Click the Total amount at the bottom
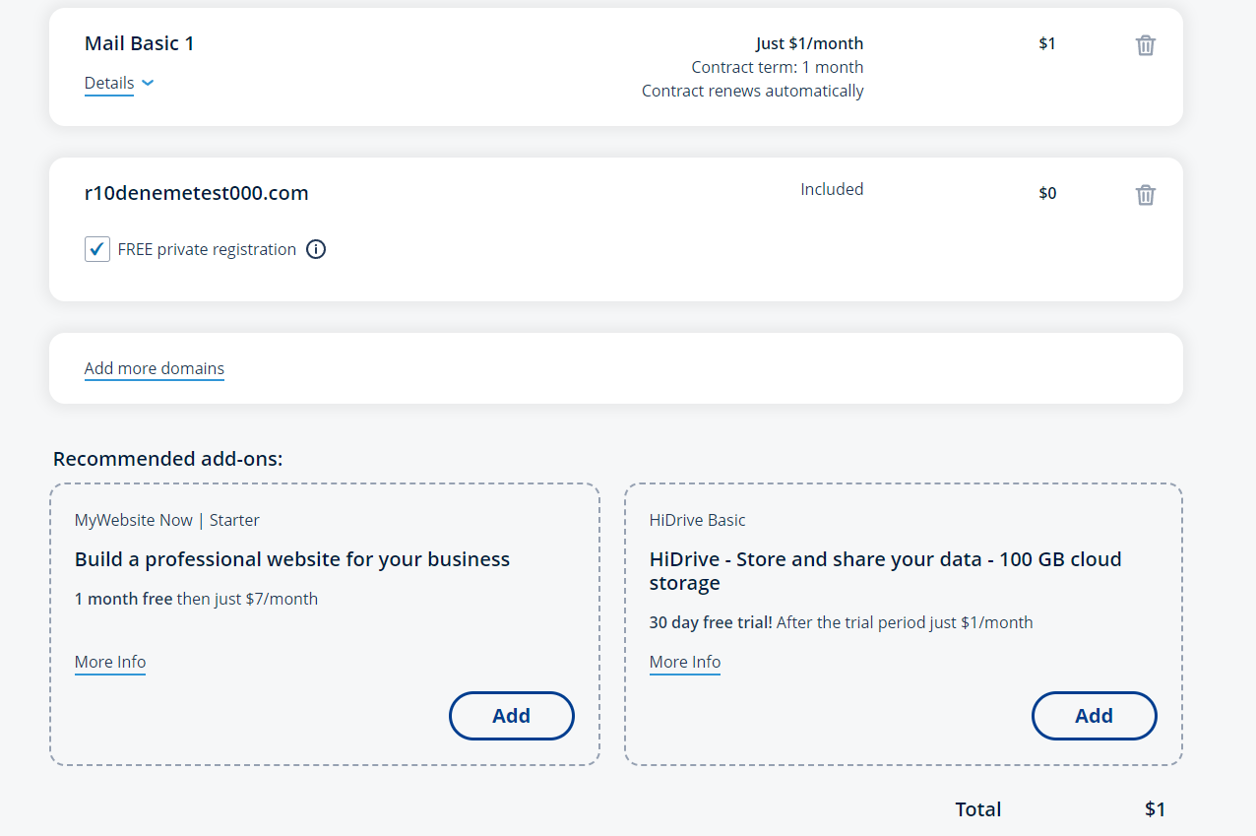The width and height of the screenshot is (1256, 836). click(1155, 809)
